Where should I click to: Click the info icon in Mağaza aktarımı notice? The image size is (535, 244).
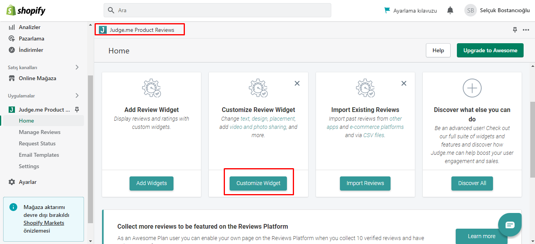13,207
